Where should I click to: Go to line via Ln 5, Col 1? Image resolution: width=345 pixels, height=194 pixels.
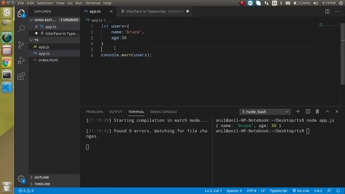coord(213,191)
